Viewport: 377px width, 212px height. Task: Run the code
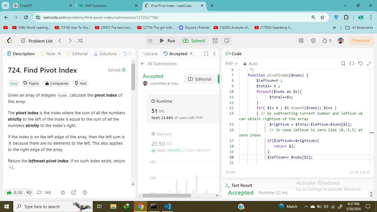(167, 41)
